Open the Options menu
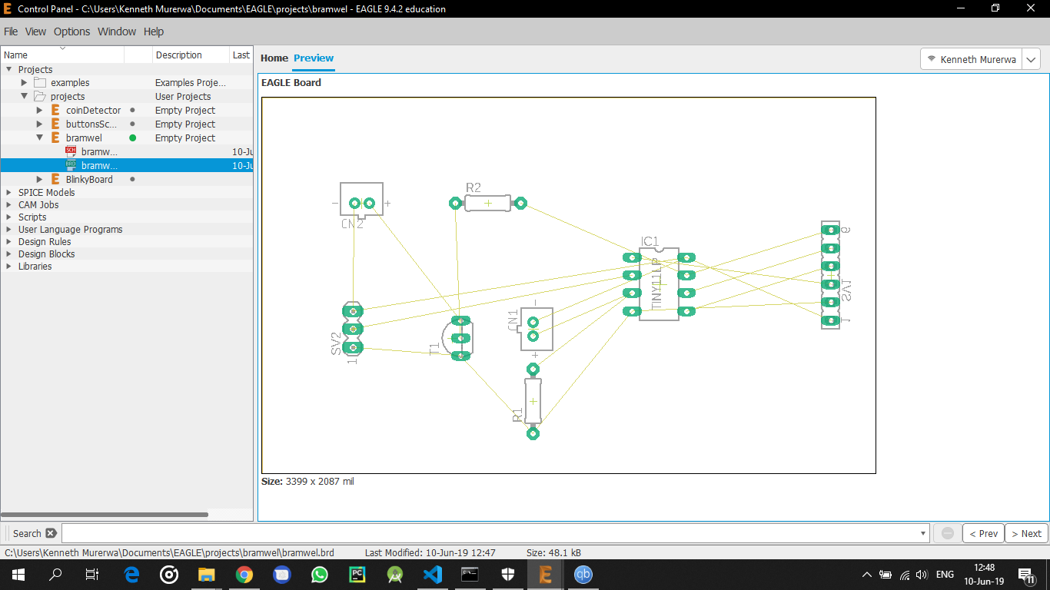This screenshot has height=590, width=1050. click(71, 31)
